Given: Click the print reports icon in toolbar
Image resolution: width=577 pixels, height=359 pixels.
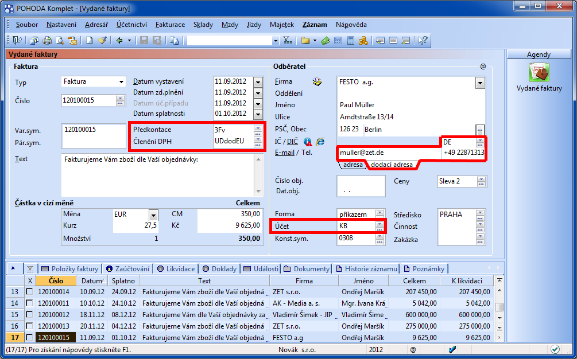Looking at the screenshot, I should pyautogui.click(x=34, y=40).
